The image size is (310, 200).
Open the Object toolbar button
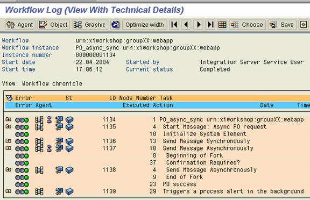[x=54, y=25]
